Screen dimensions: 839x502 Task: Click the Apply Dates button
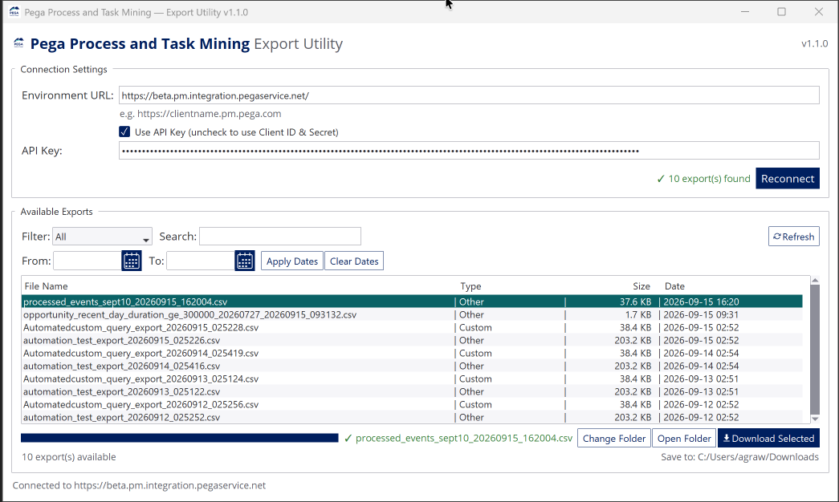[292, 261]
